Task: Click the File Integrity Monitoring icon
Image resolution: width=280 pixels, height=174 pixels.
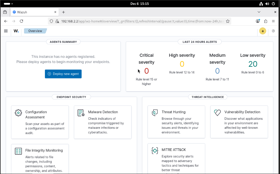Action: point(18,151)
